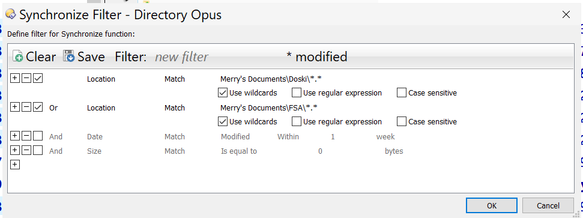Image resolution: width=583 pixels, height=218 pixels.
Task: Enable the Date Modified clause checkbox
Action: point(38,136)
